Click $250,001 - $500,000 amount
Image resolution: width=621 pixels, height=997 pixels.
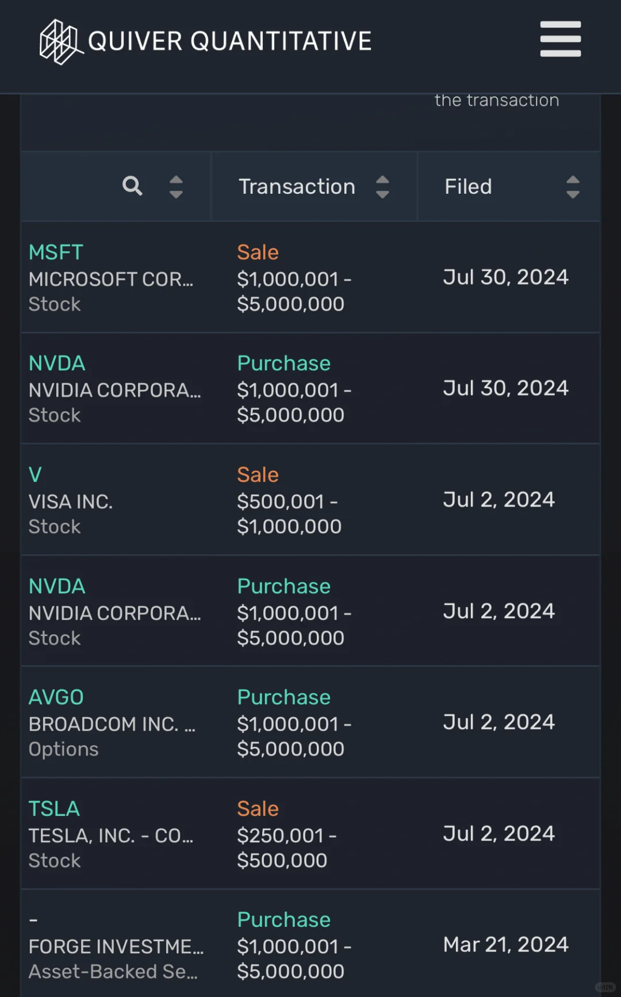click(x=287, y=848)
